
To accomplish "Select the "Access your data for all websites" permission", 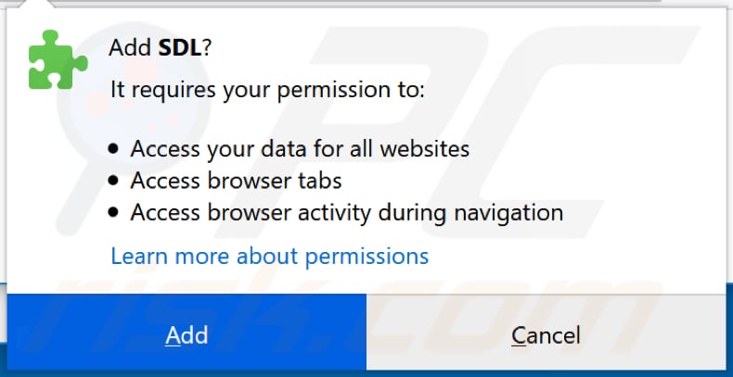I will [x=300, y=148].
